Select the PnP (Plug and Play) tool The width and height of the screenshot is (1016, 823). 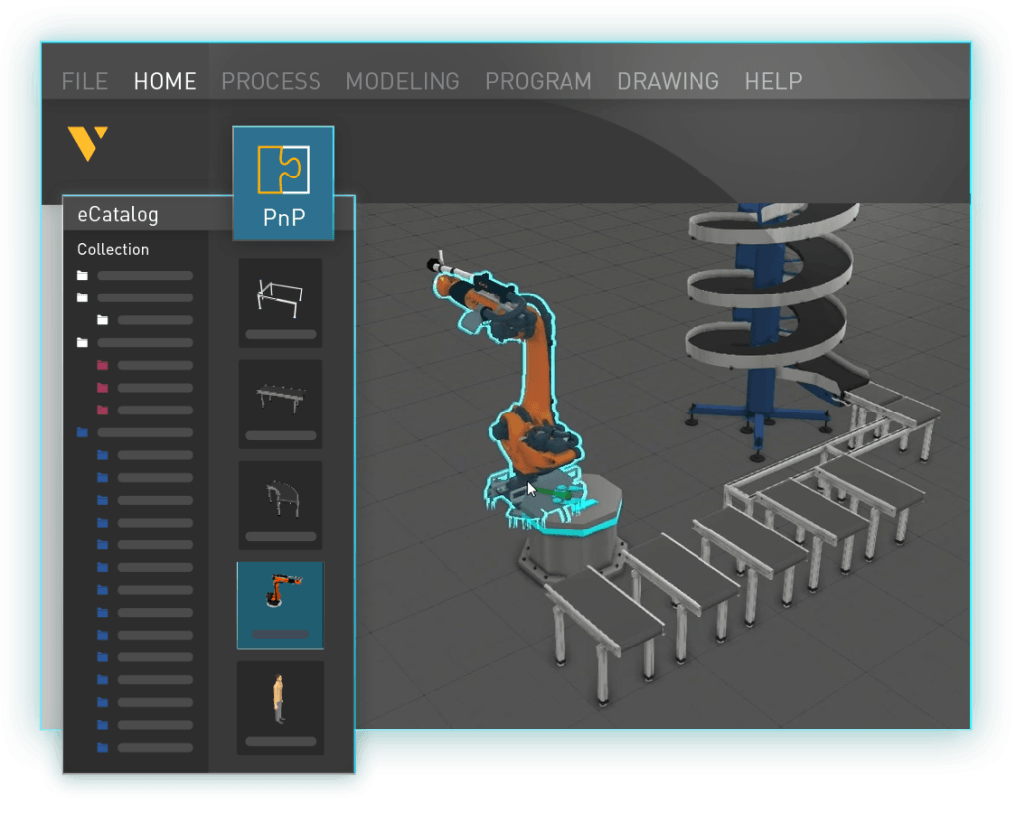tap(283, 183)
